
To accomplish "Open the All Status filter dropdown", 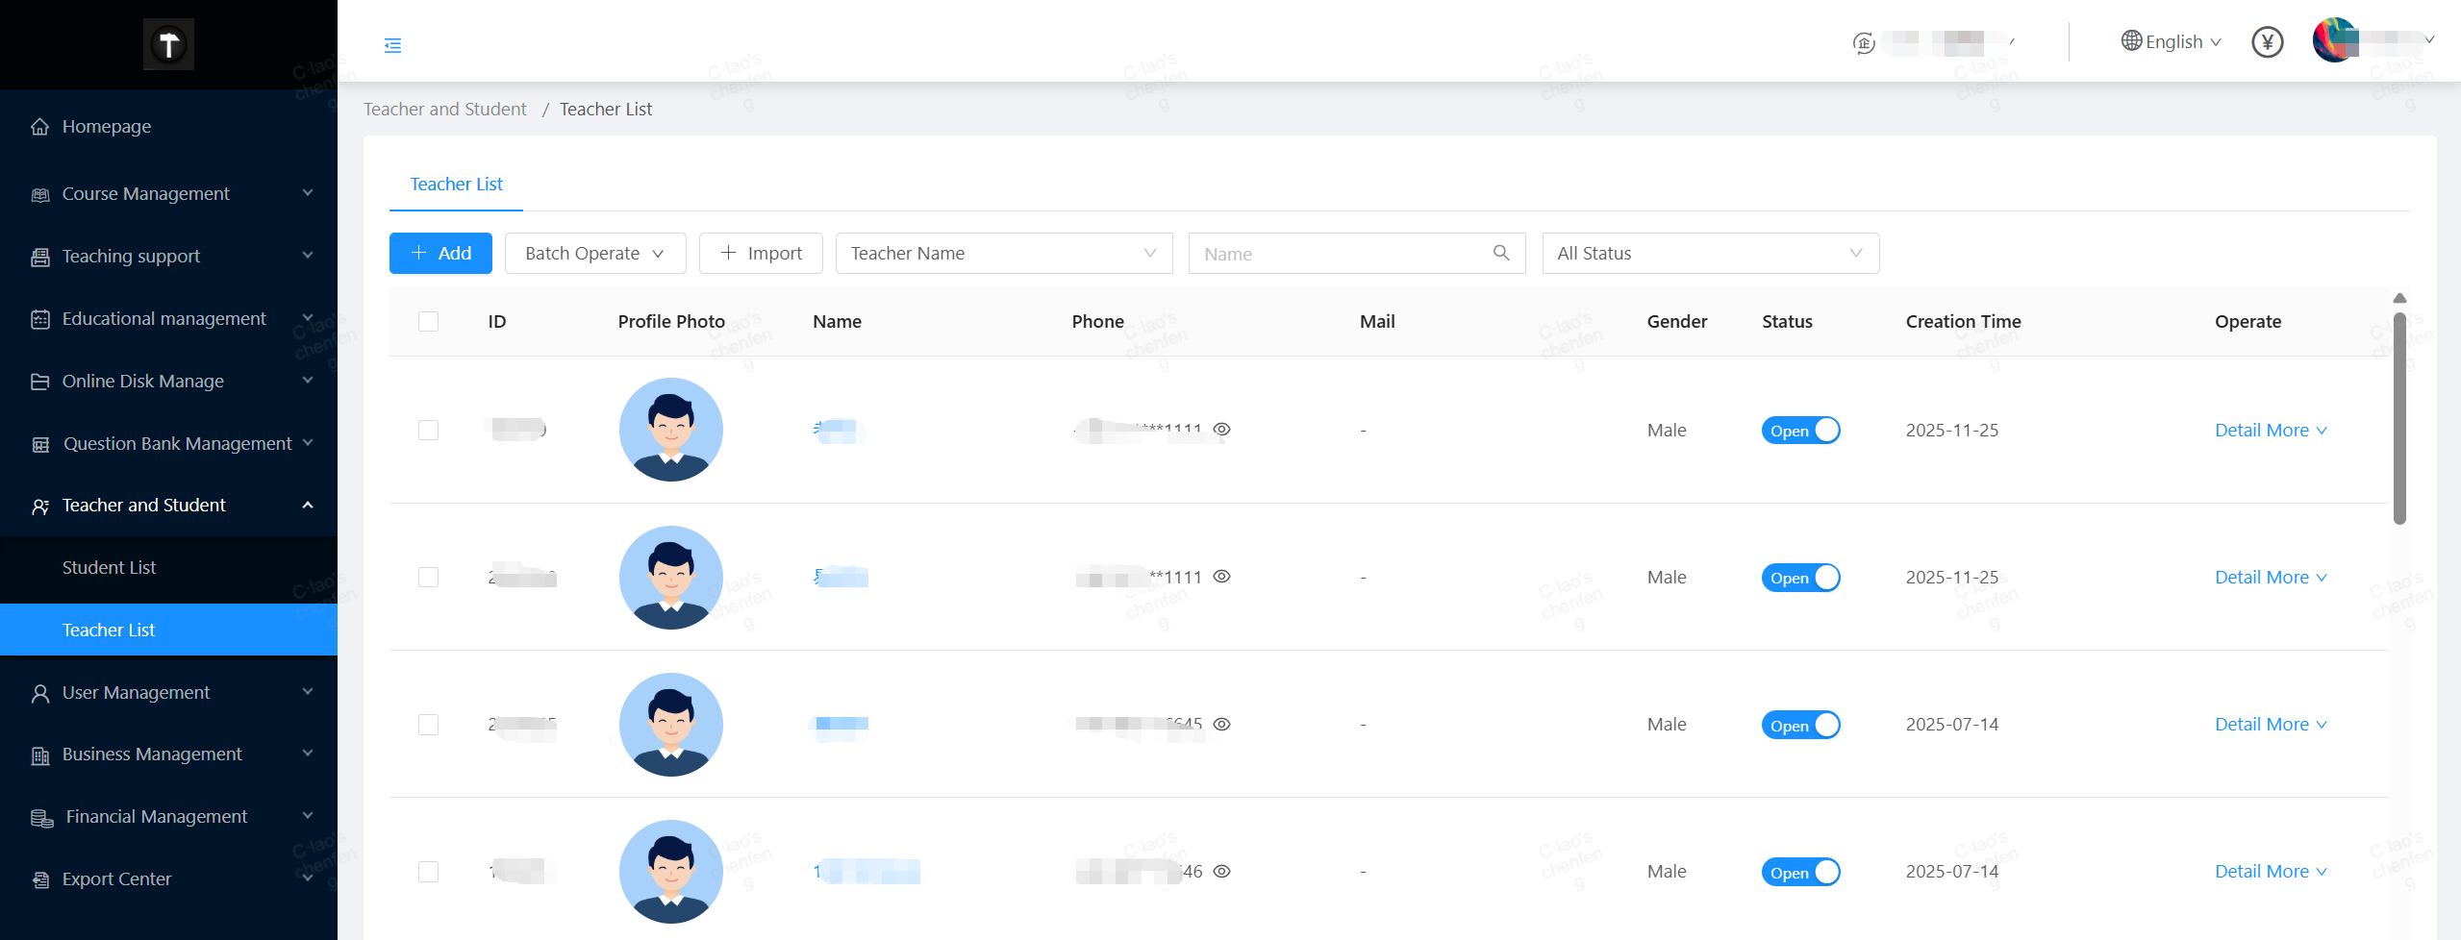I will click(1710, 254).
